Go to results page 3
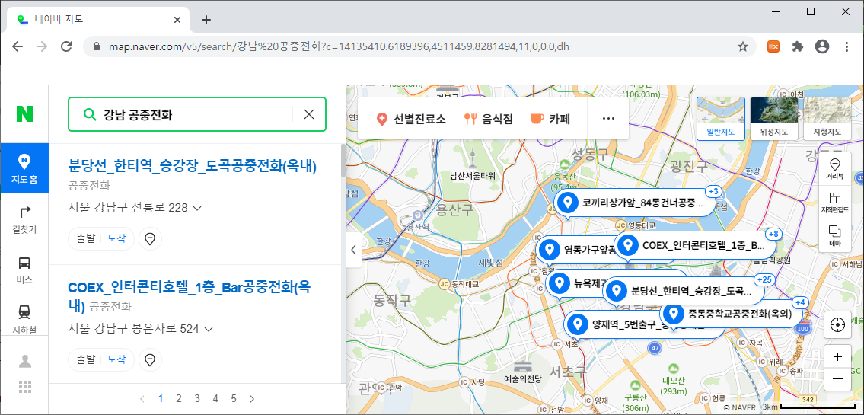 point(197,398)
